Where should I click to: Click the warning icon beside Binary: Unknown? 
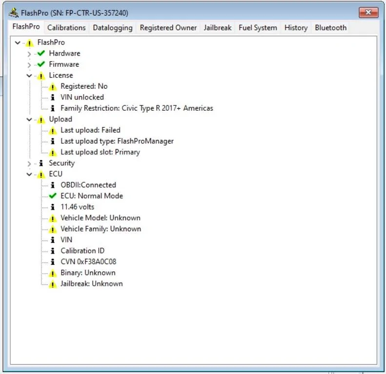coord(52,274)
